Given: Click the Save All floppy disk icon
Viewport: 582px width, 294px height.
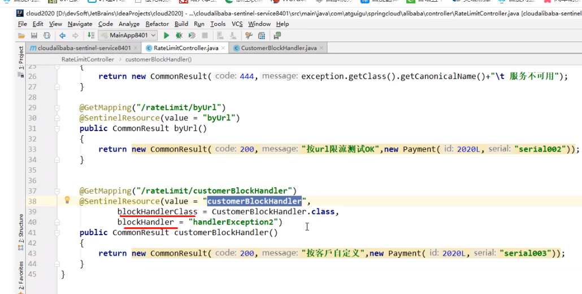Looking at the screenshot, I should pos(34,36).
